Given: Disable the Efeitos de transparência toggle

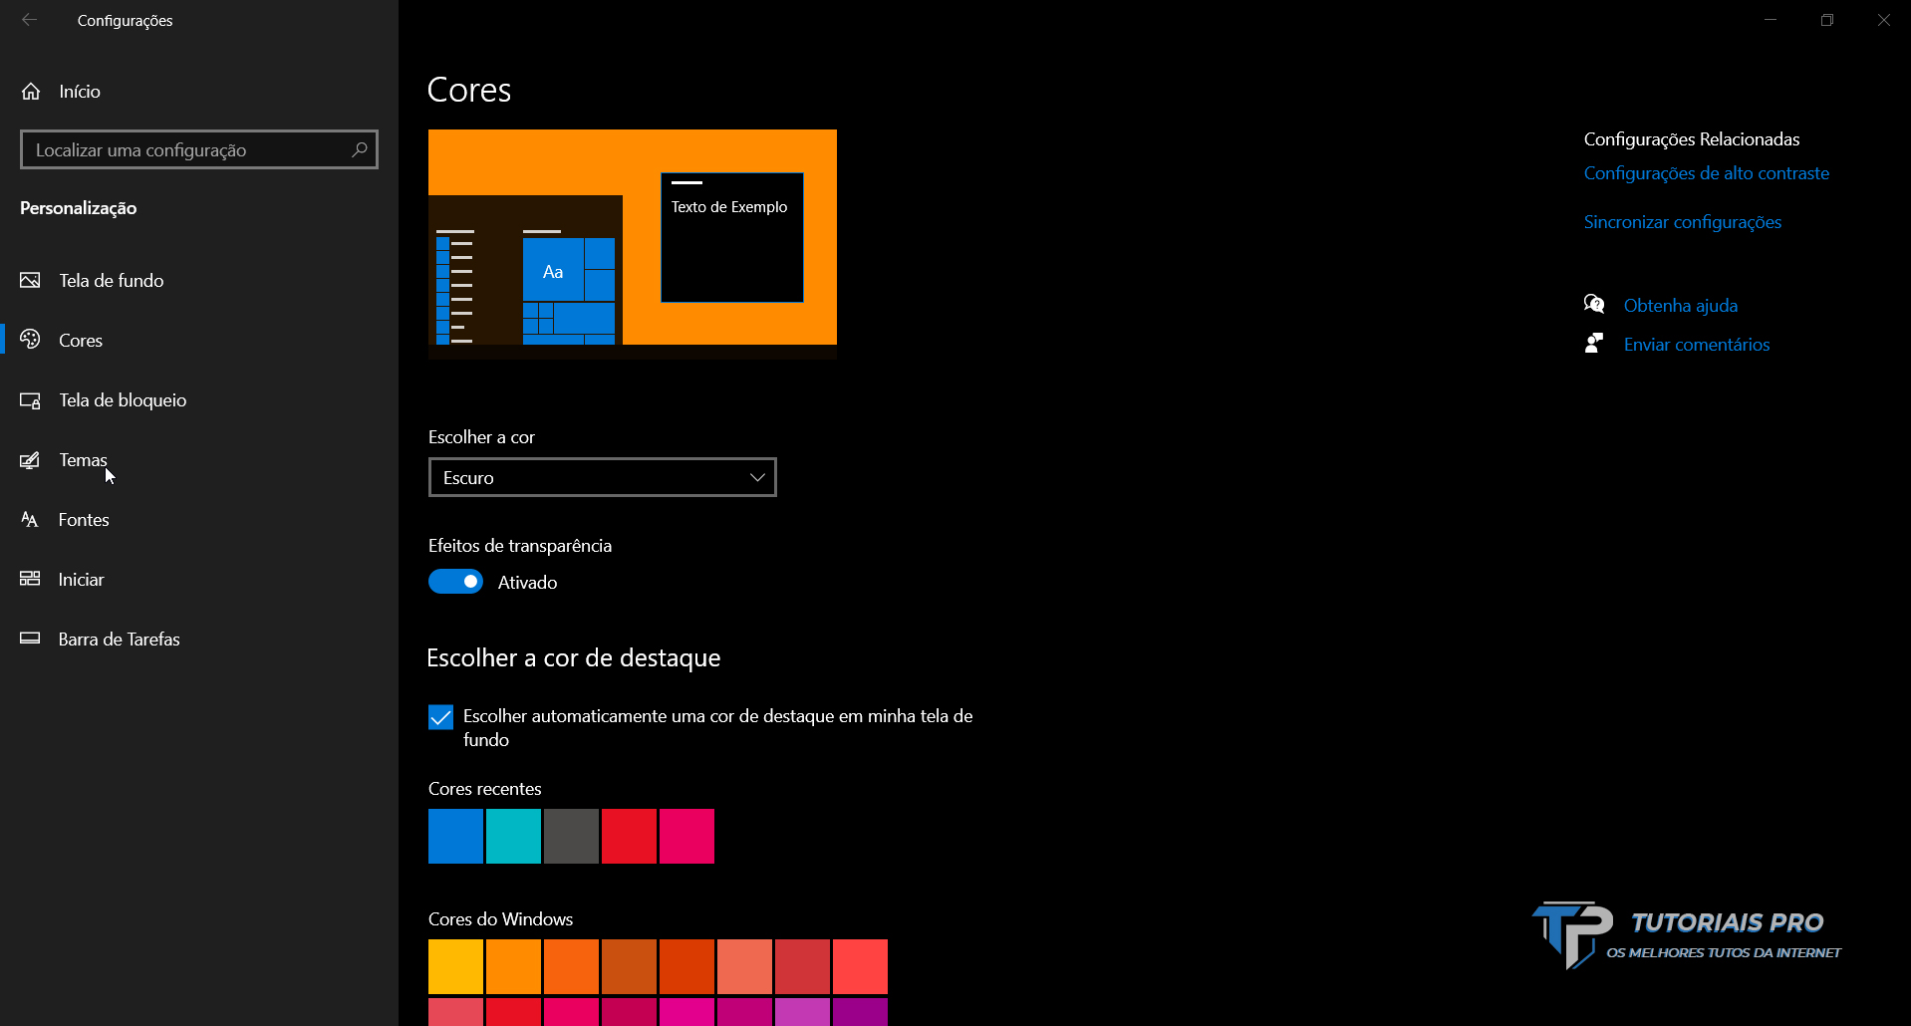Looking at the screenshot, I should (455, 581).
